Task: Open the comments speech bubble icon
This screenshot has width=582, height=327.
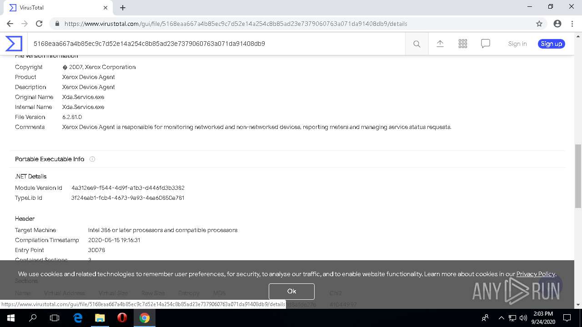Action: click(x=486, y=44)
